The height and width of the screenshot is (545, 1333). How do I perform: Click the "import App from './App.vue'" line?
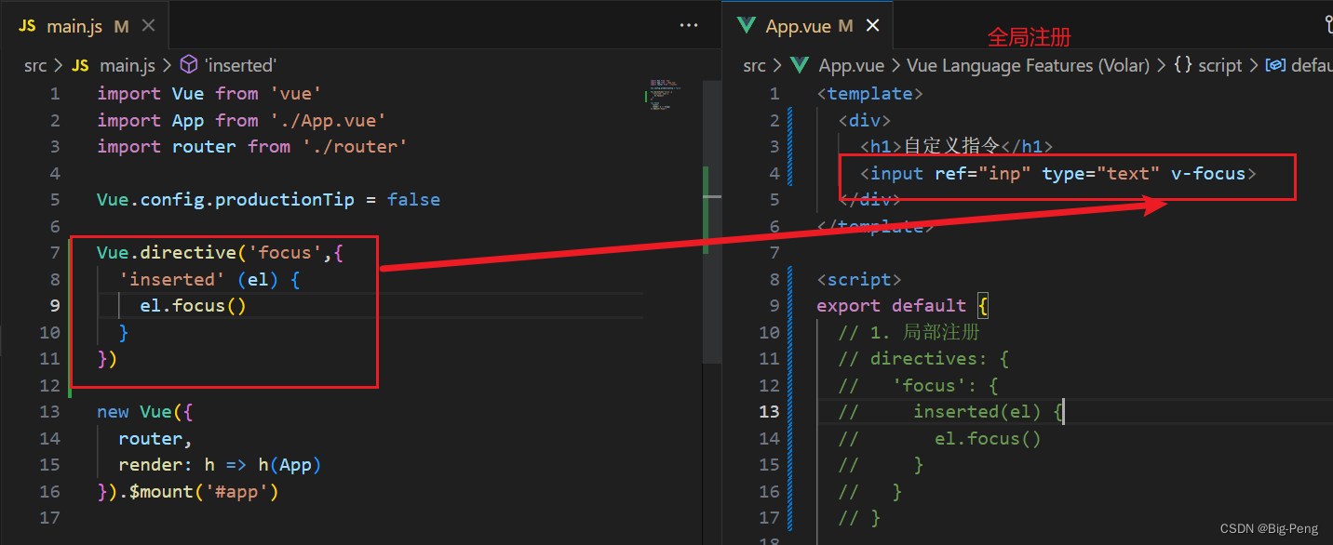pos(241,120)
